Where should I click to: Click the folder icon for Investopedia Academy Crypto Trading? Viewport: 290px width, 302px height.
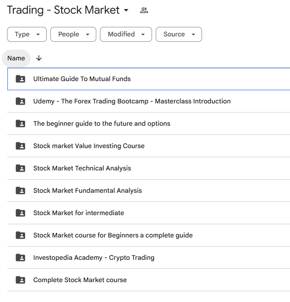pyautogui.click(x=20, y=258)
